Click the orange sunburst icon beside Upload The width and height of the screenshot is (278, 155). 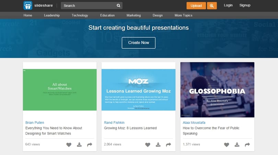212,6
